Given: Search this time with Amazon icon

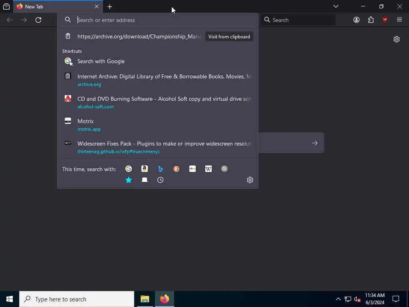Looking at the screenshot, I should pos(145,169).
